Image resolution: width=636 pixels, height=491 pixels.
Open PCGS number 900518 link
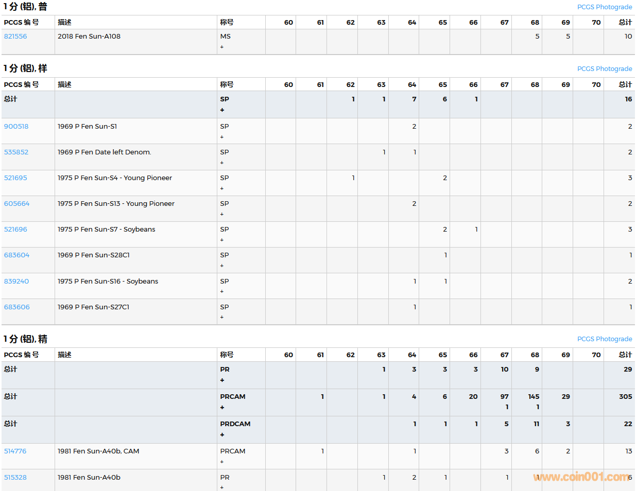pyautogui.click(x=16, y=127)
